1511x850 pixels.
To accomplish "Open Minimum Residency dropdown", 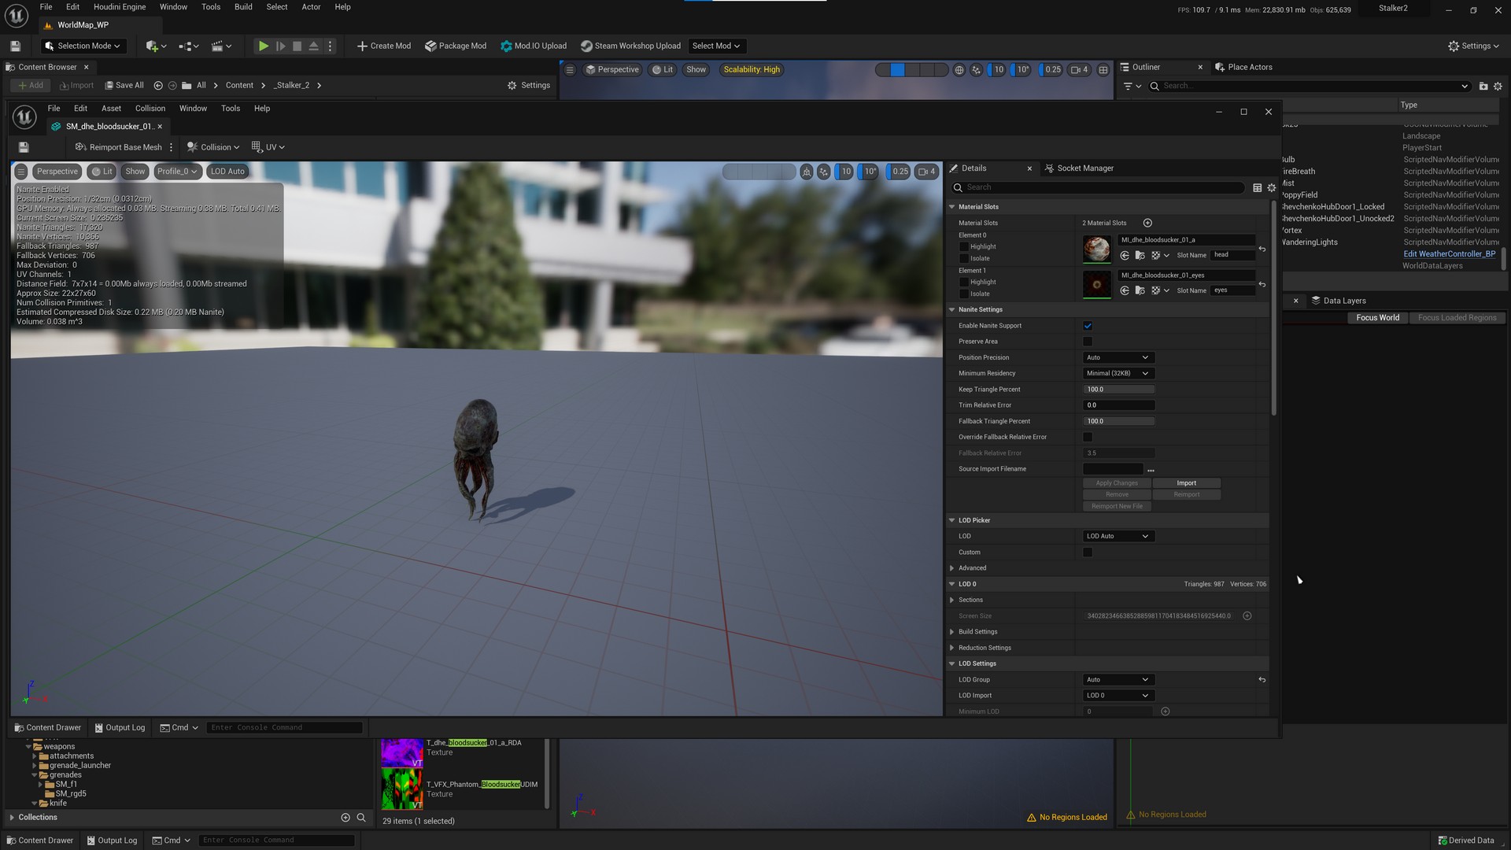I will coord(1118,374).
